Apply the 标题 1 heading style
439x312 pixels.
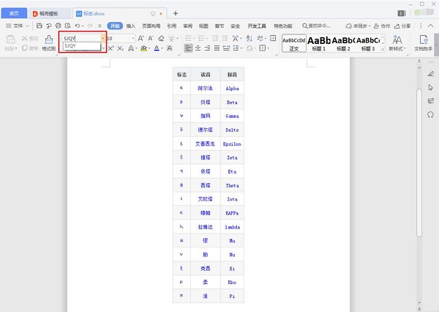tap(319, 43)
